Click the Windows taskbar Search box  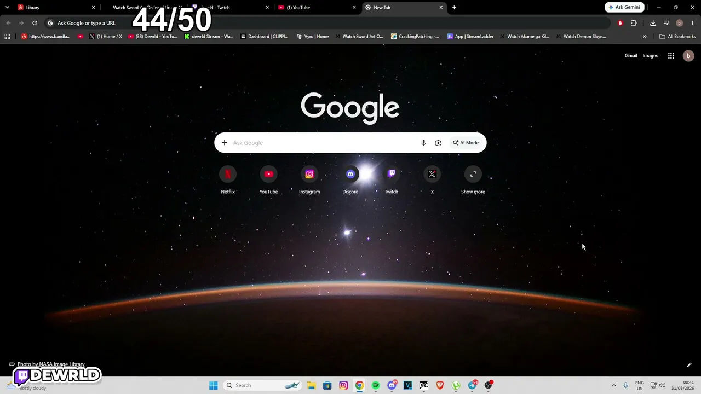tap(263, 385)
